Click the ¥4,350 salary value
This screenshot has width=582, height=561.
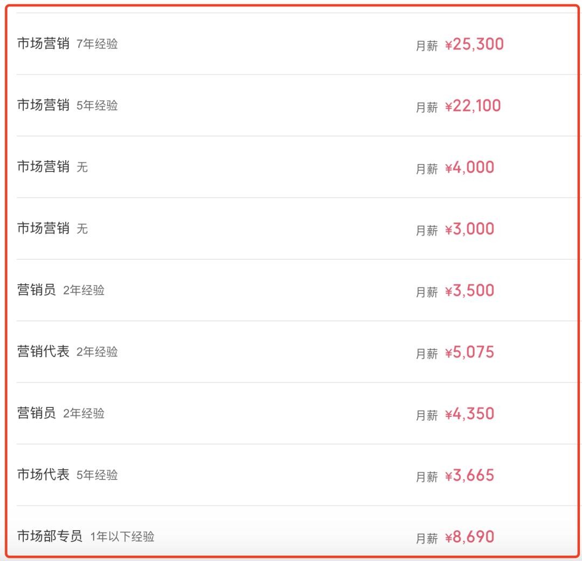coord(469,414)
